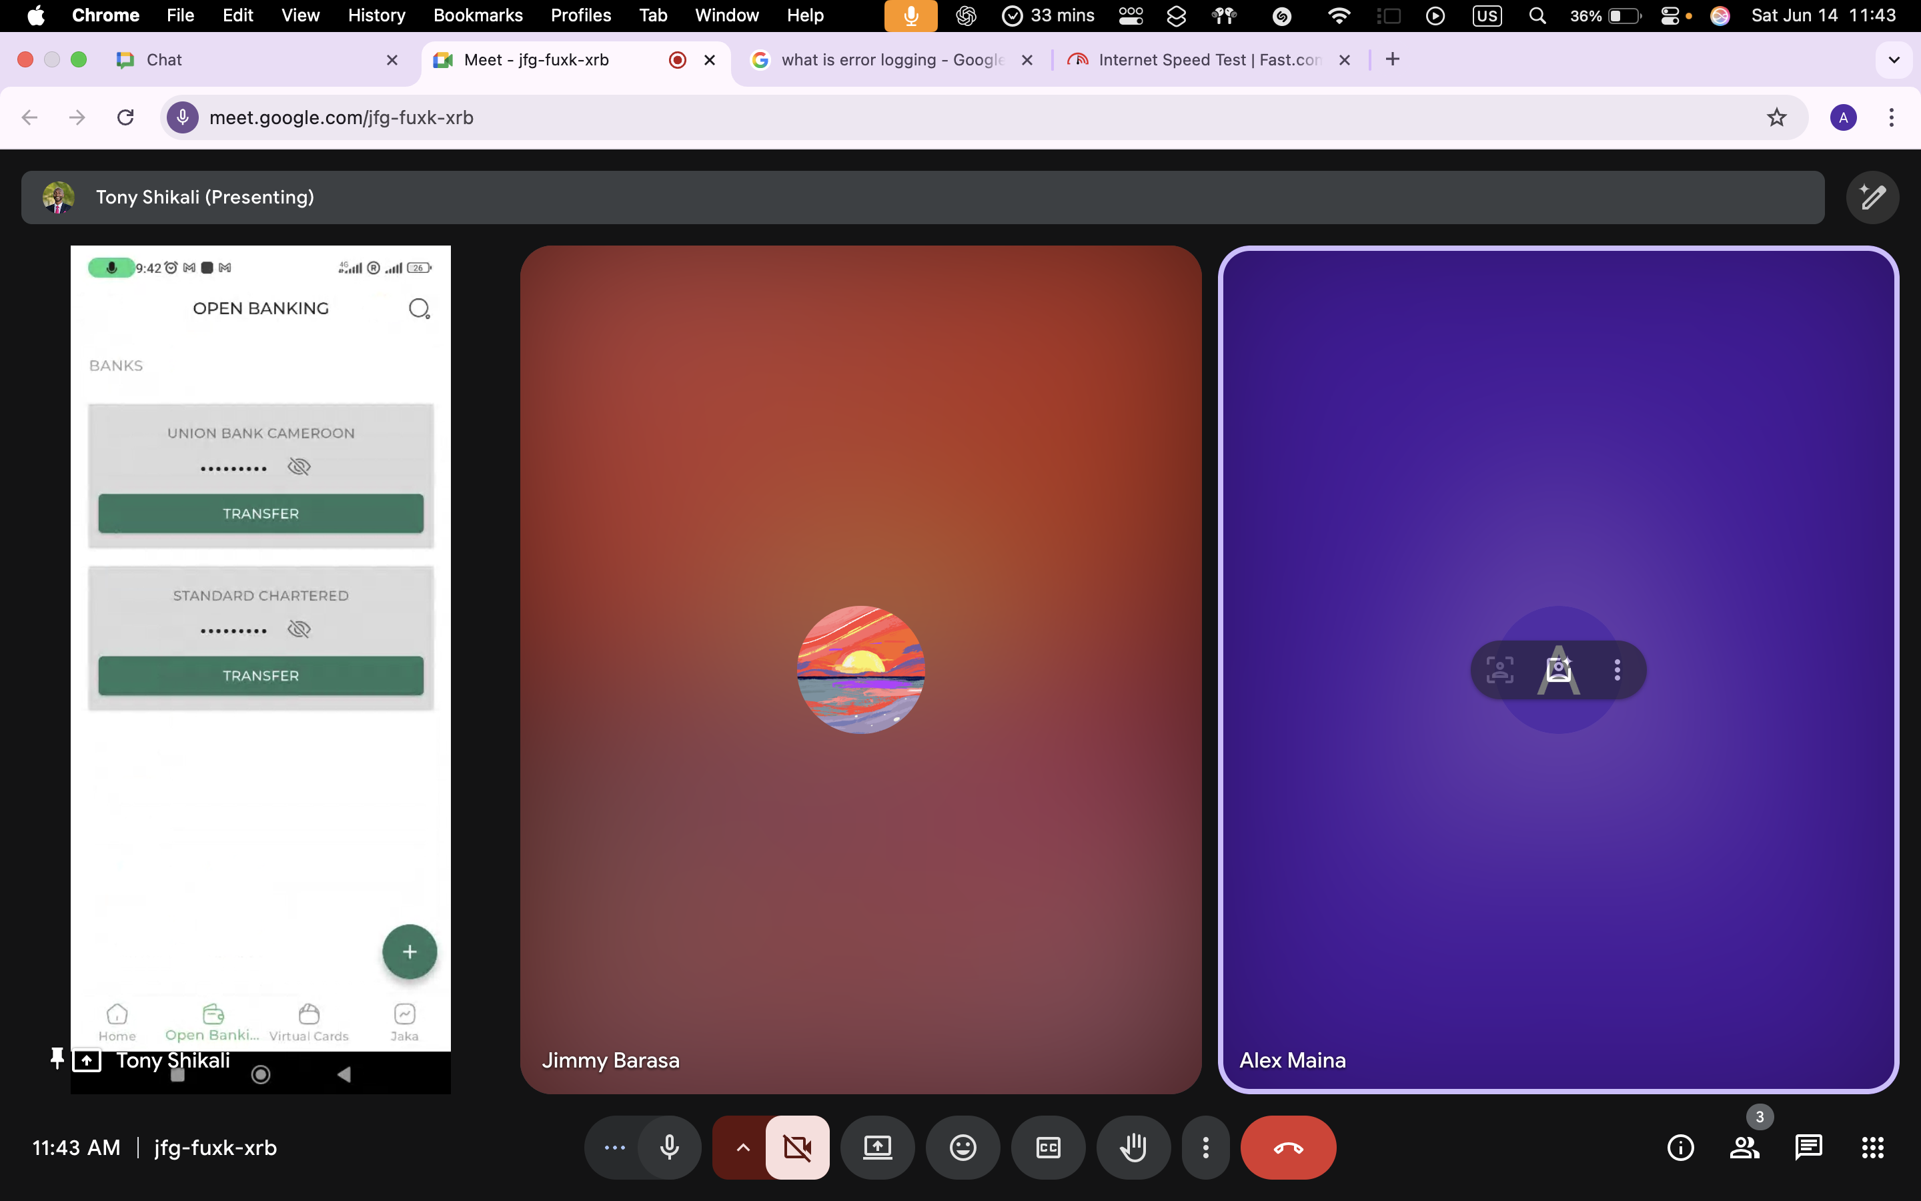Click the backgrounds and effects icon

[x=1558, y=670]
